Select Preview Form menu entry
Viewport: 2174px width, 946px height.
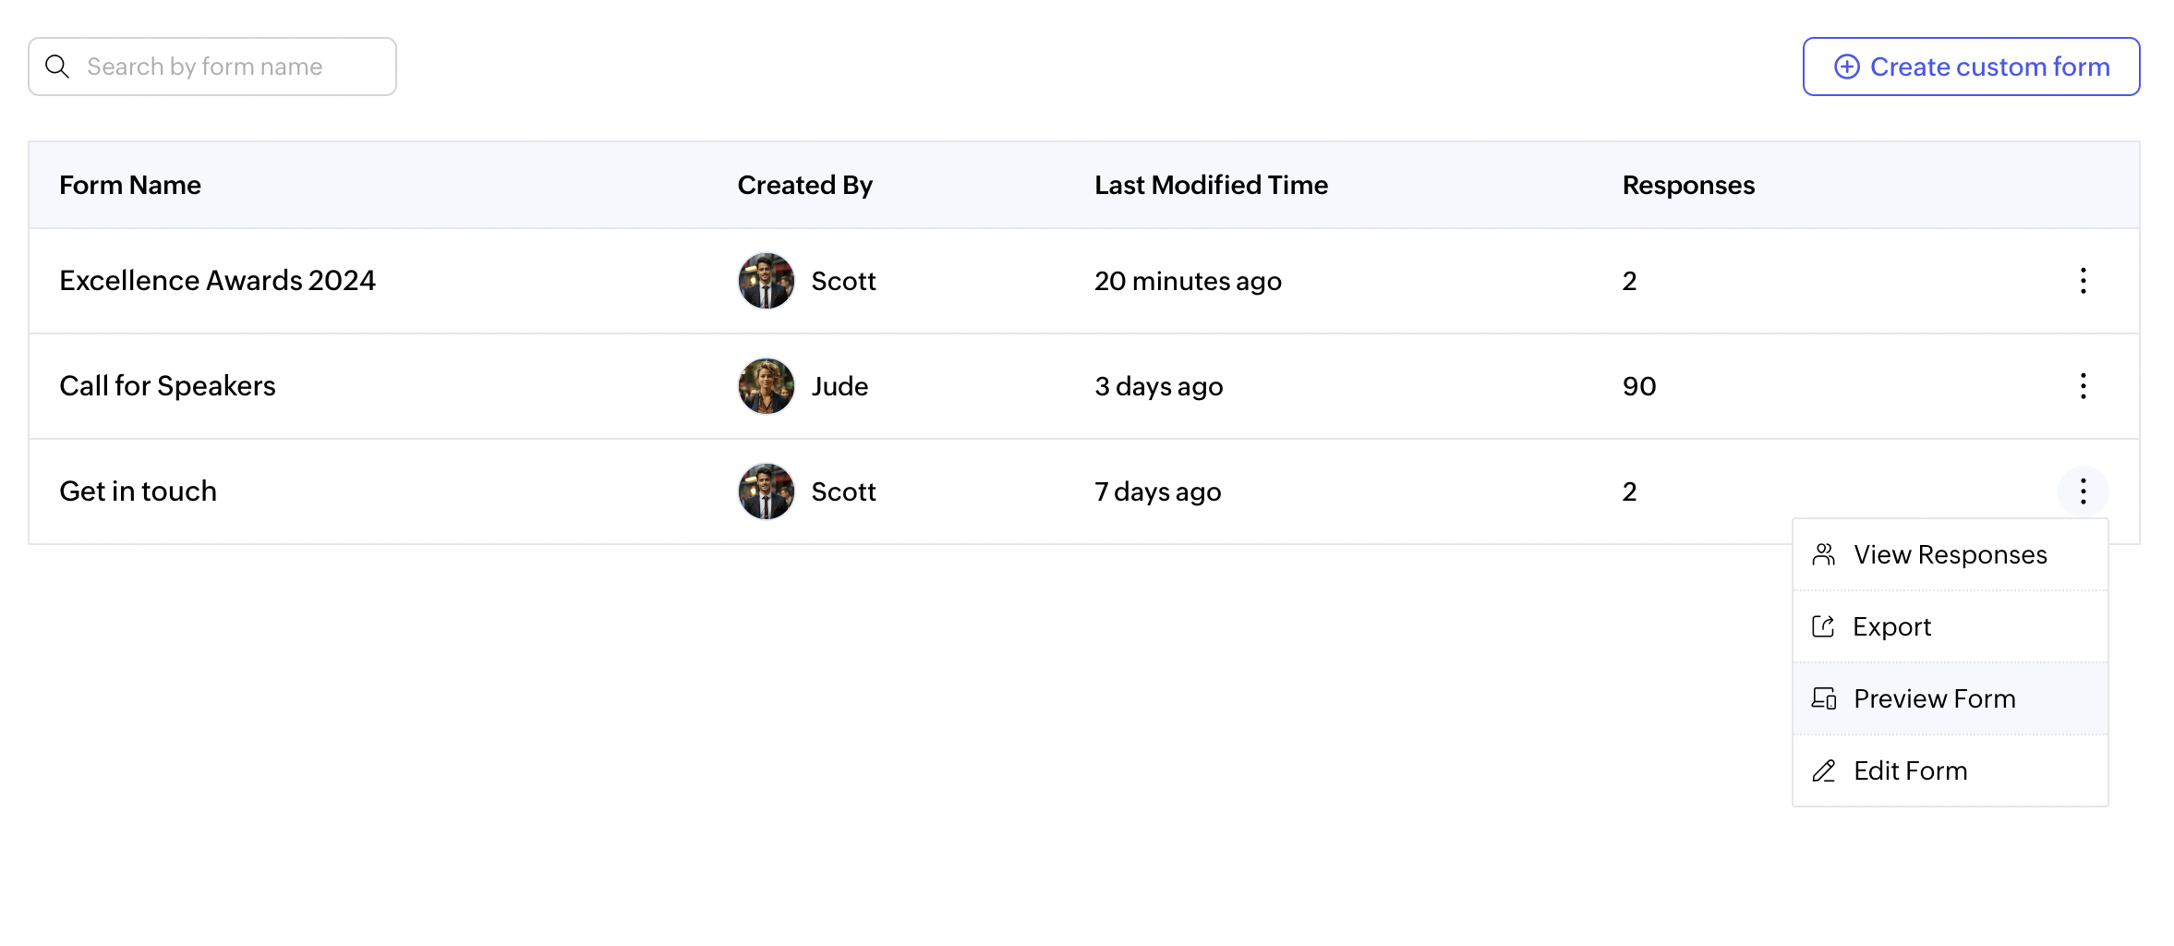tap(1934, 698)
